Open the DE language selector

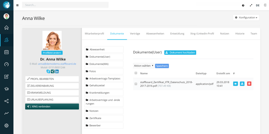point(258,5)
